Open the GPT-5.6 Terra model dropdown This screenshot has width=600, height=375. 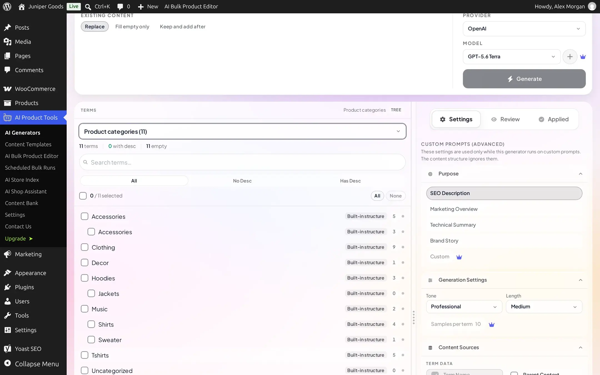pos(511,57)
